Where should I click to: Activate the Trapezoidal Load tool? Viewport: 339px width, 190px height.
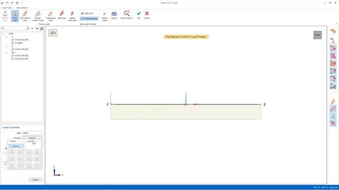point(50,16)
